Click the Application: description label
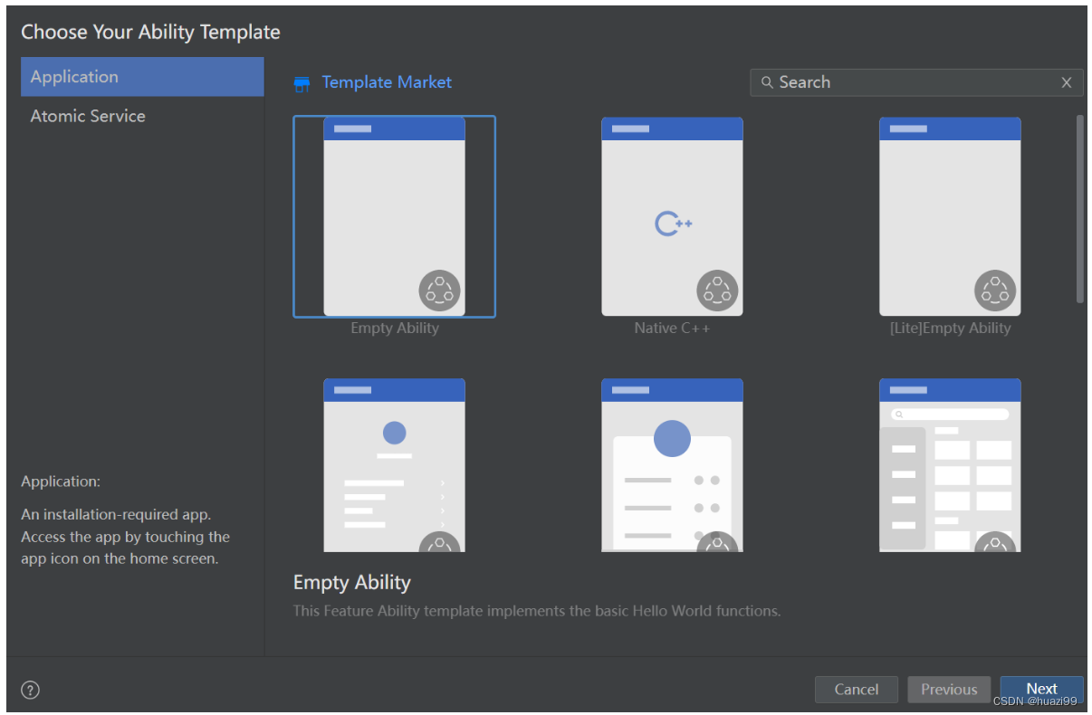 (61, 481)
